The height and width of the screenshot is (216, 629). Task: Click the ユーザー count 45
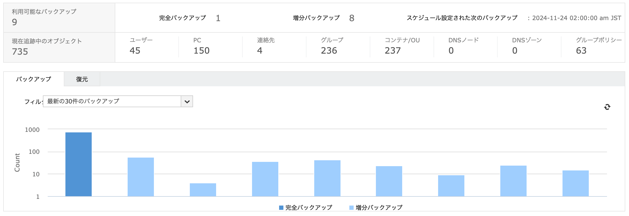tap(135, 51)
